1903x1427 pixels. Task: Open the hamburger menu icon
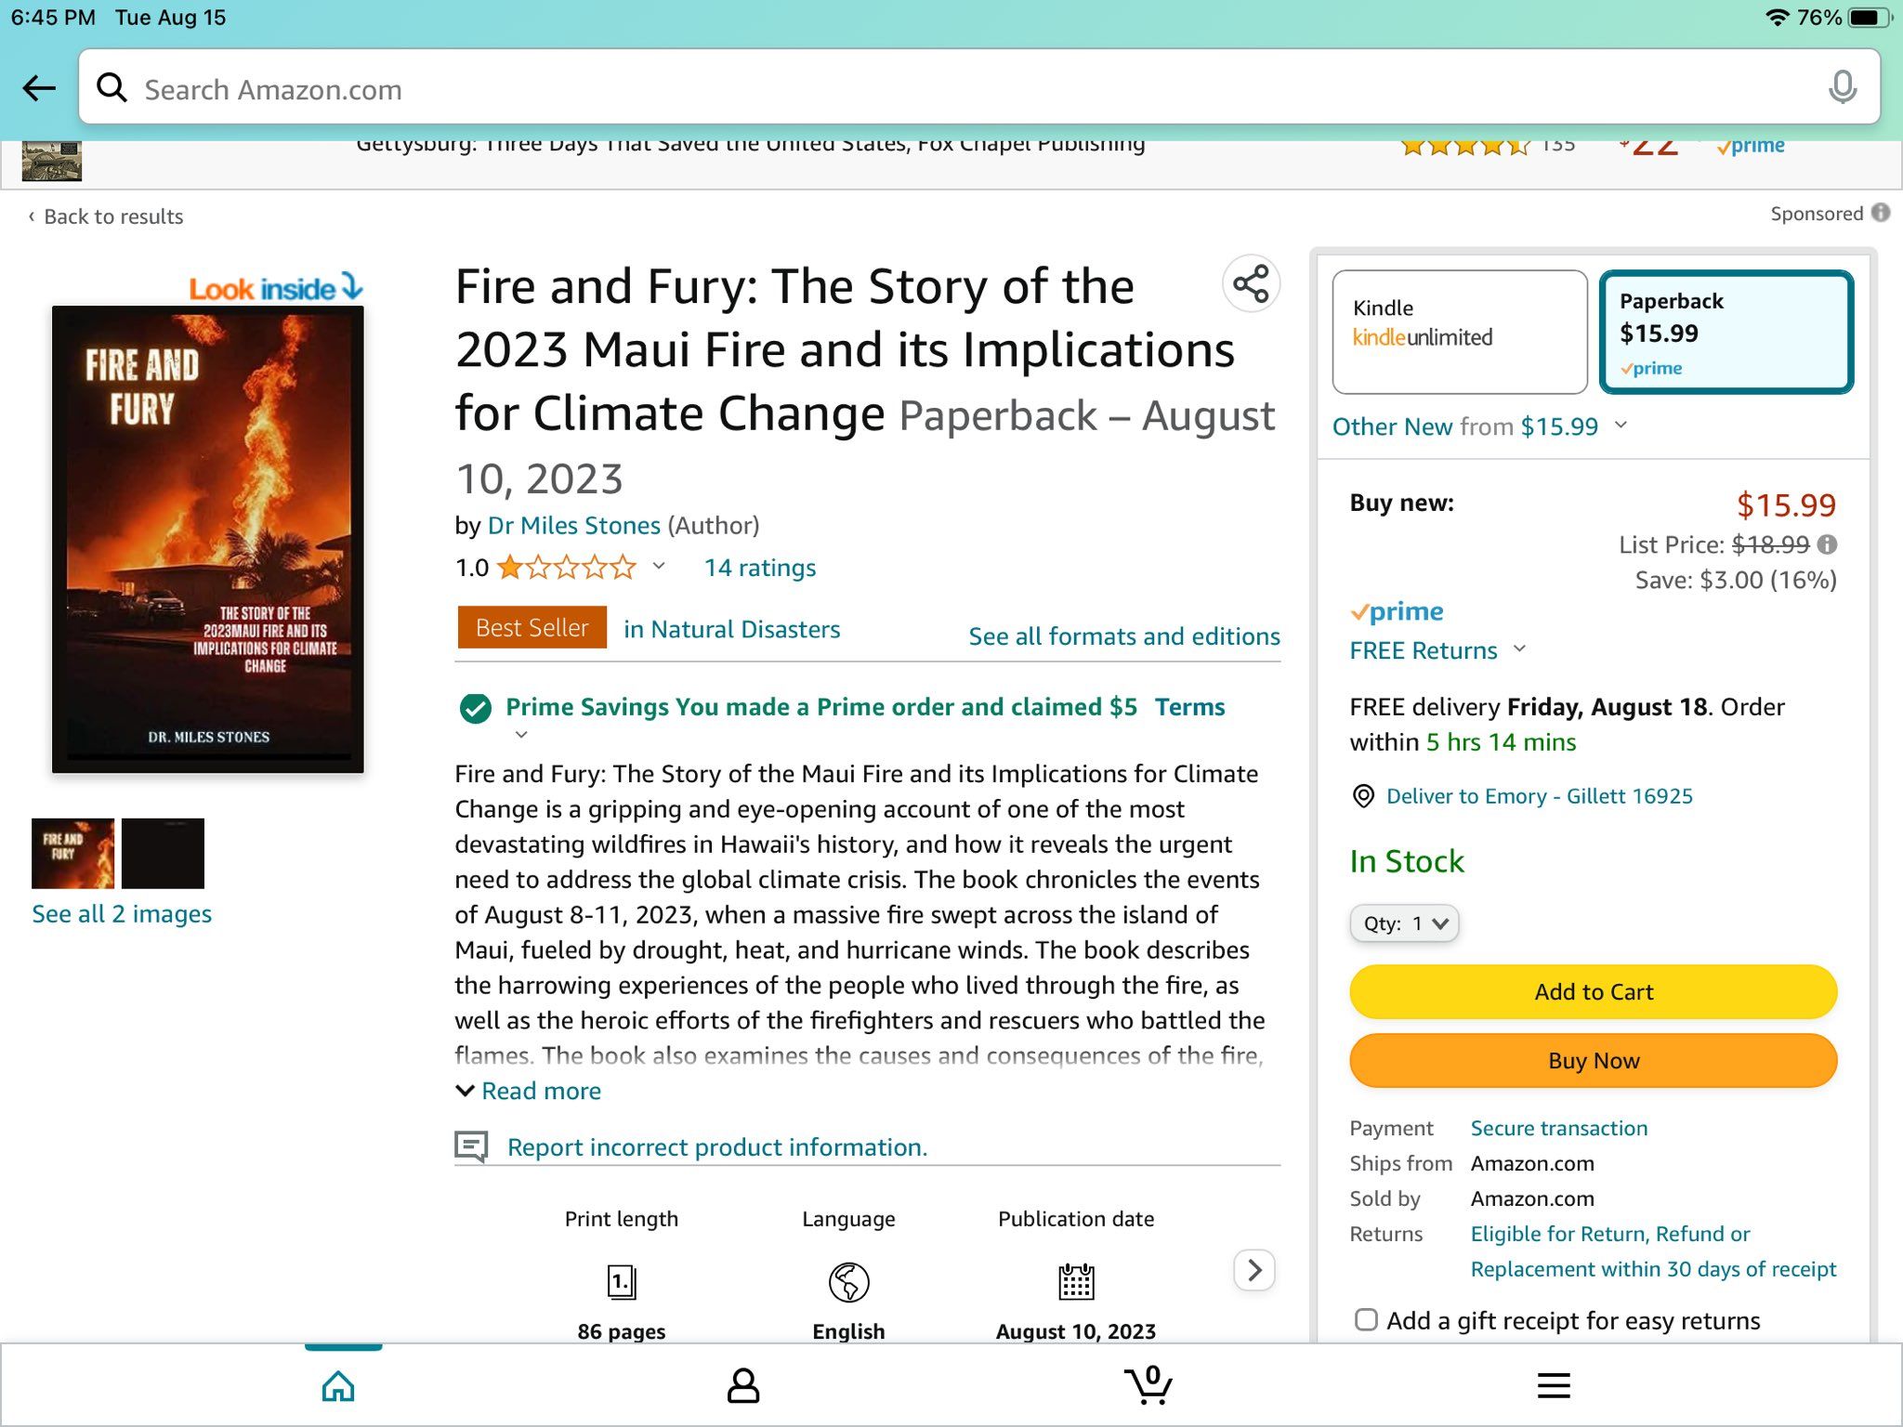pos(1553,1385)
